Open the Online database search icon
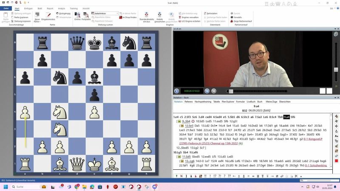The image size is (340, 191). [x=77, y=15]
